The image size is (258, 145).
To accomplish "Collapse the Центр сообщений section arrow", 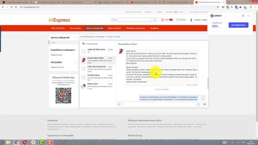I will coord(75,37).
